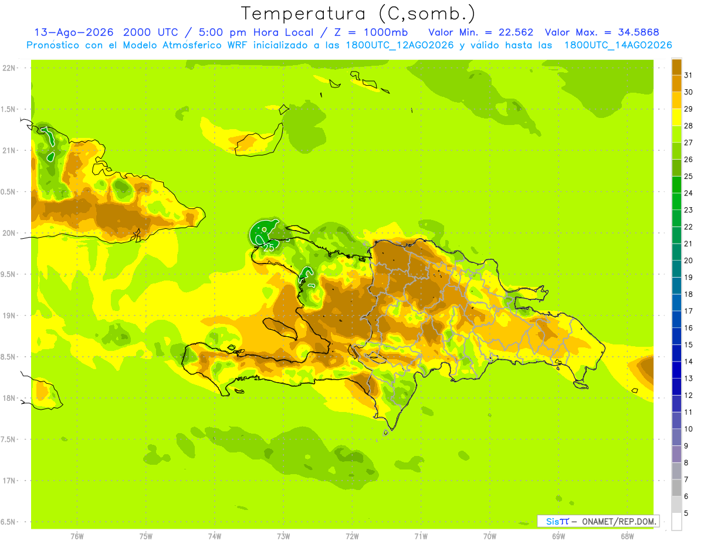Click the blue legend swatch between 16 and 17
704x544 pixels.
click(x=676, y=319)
